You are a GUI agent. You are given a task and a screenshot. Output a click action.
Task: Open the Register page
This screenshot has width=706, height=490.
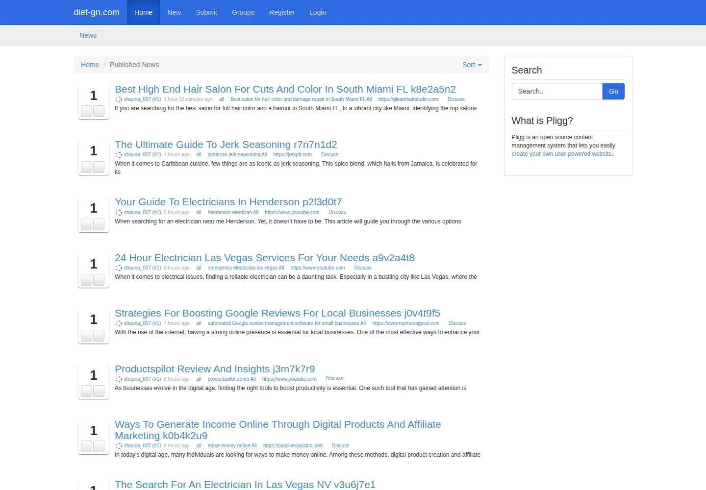click(282, 12)
